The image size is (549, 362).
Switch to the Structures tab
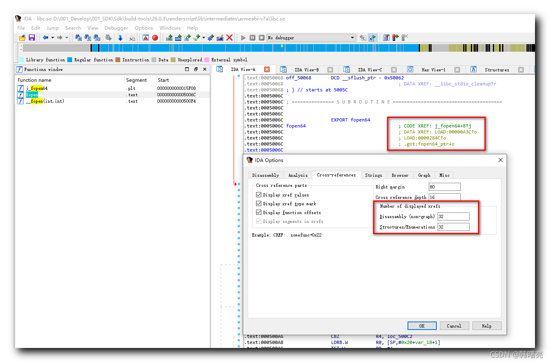coord(497,70)
